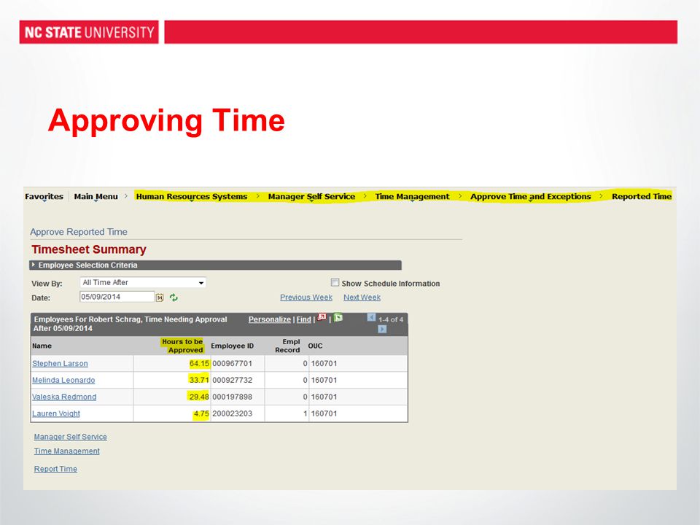
Task: Click the green download-to-spreadsheet icon in the grid header
Action: point(338,318)
